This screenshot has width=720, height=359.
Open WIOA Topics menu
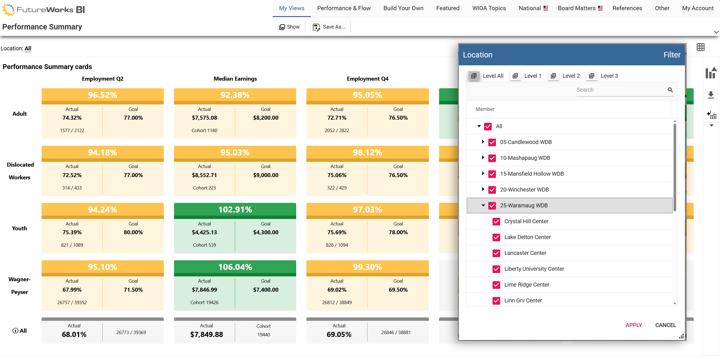489,8
